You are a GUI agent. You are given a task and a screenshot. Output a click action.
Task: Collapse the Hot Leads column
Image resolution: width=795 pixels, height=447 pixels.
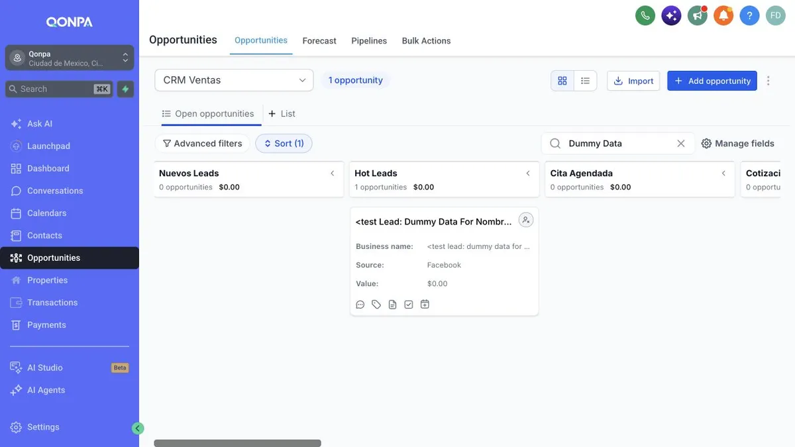[528, 174]
